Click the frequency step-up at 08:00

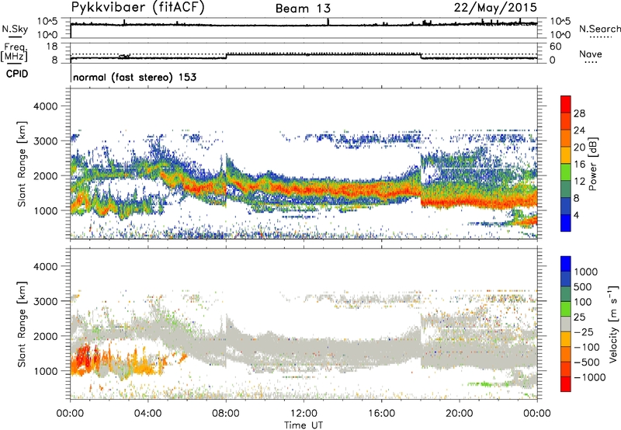click(227, 56)
